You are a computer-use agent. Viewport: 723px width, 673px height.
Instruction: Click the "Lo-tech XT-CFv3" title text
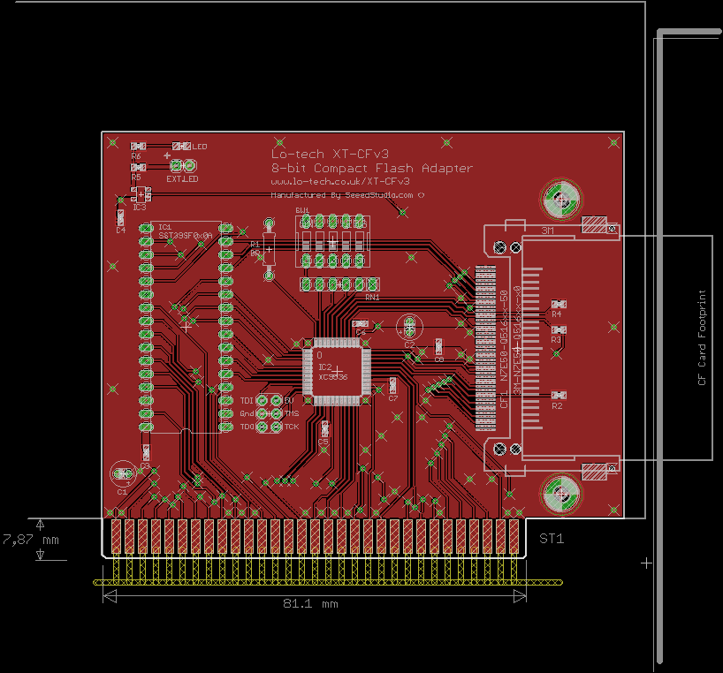[330, 154]
